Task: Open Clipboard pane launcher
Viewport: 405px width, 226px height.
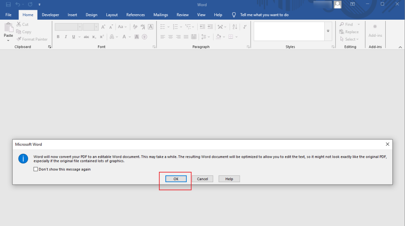Action: (49, 47)
